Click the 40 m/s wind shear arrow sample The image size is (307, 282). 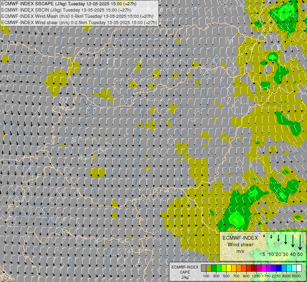pos(293,241)
